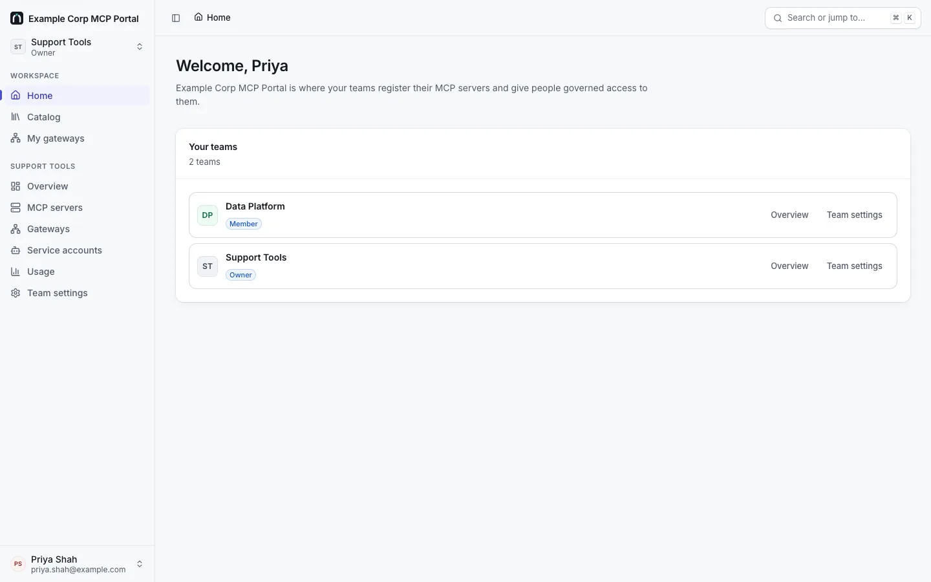Open Usage page
Screen dimensions: 931x582
pos(76,272)
